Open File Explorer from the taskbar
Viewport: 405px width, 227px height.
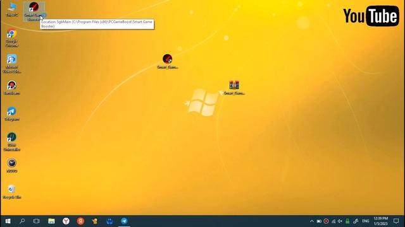tap(51, 221)
